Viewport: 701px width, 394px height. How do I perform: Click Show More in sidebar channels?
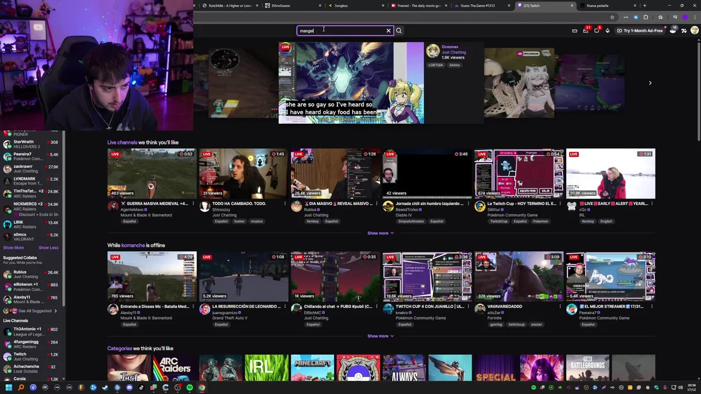(13, 247)
